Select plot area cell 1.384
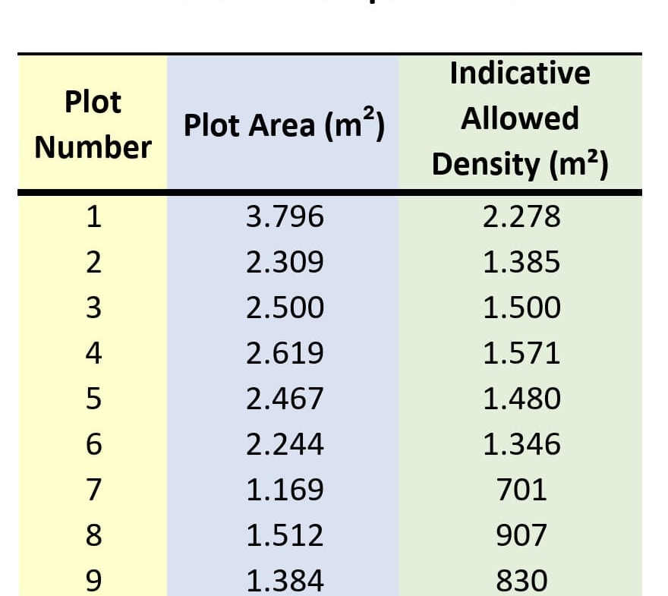This screenshot has height=596, width=668. [285, 582]
